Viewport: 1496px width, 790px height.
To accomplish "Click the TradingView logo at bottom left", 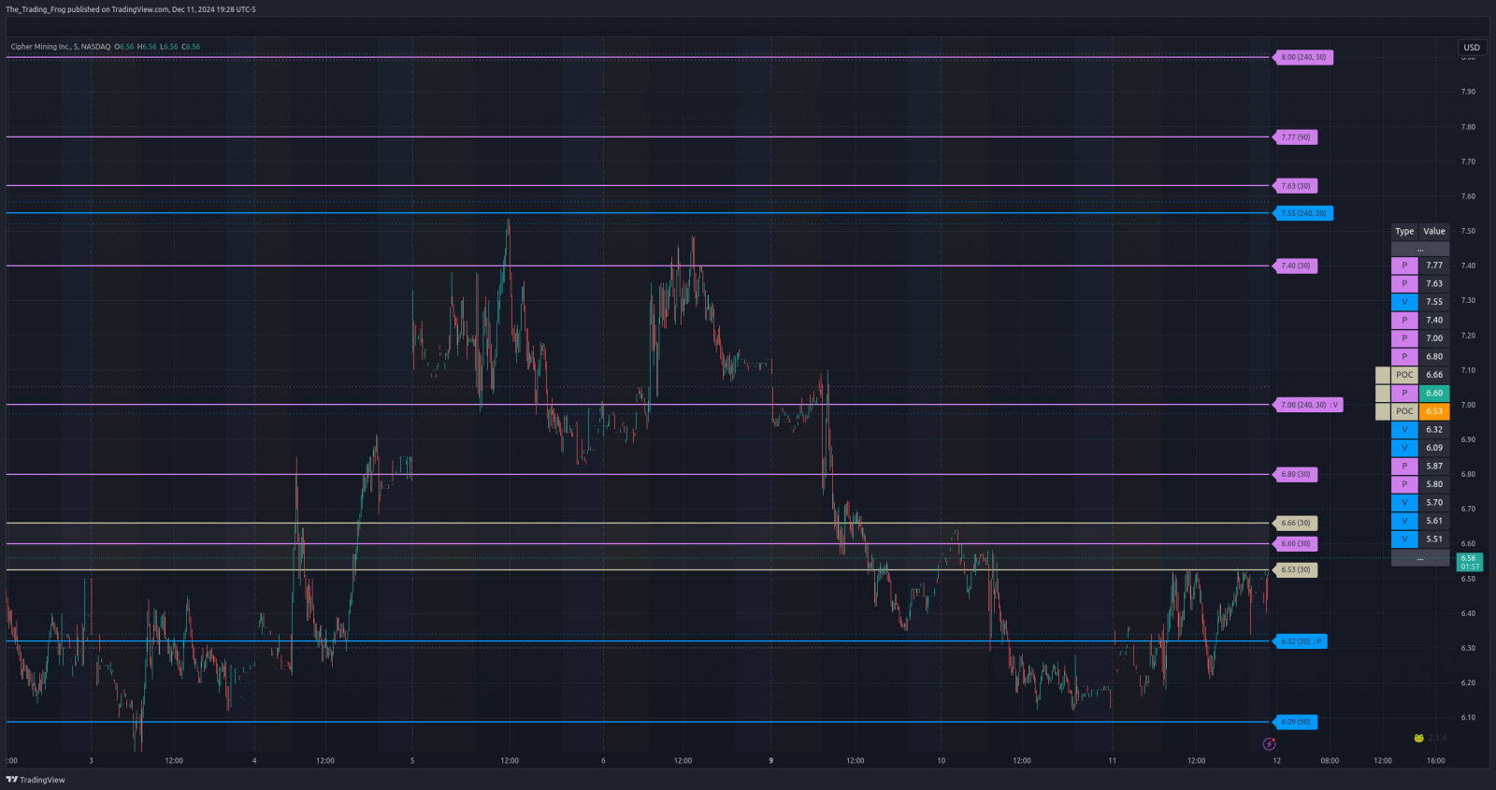I will click(x=36, y=780).
